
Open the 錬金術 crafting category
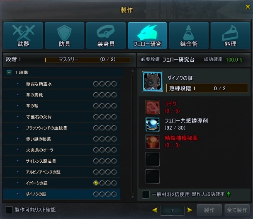(189, 36)
